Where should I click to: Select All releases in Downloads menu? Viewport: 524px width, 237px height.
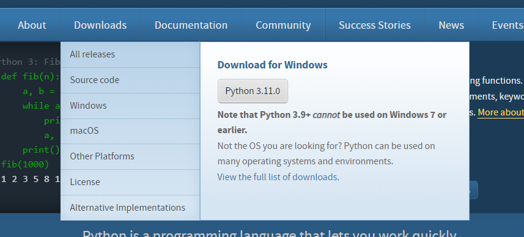[x=130, y=54]
